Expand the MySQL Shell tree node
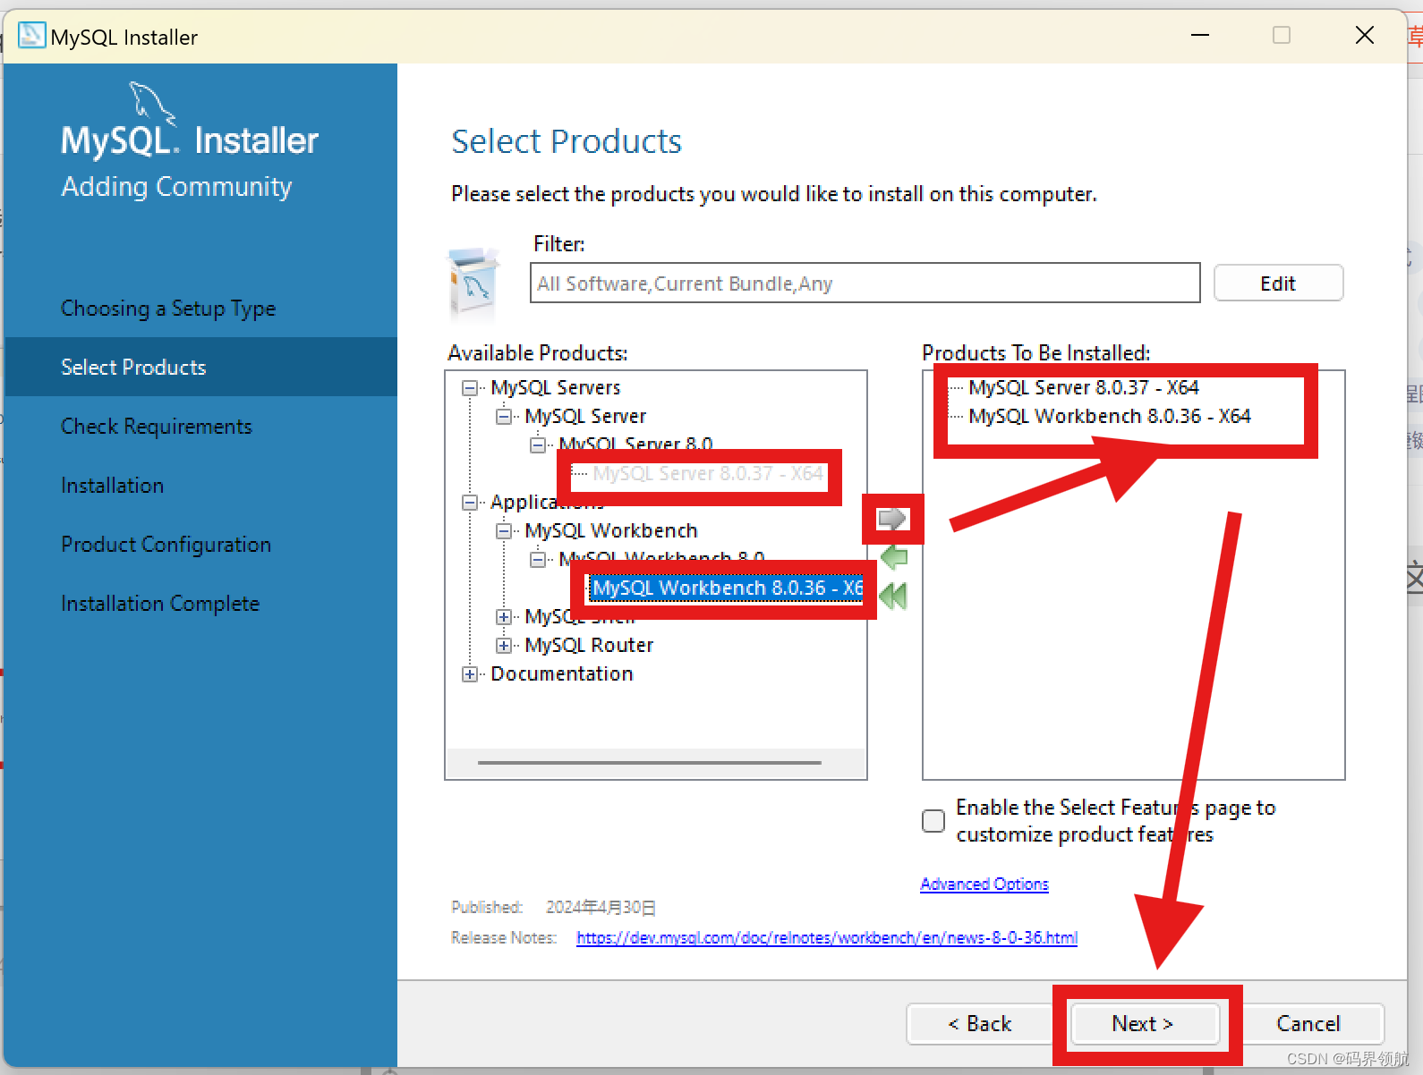This screenshot has width=1423, height=1075. tap(504, 617)
